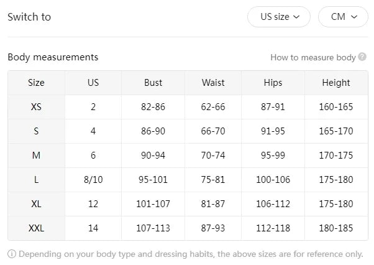This screenshot has width=374, height=265.
Task: Select the XS size row label
Action: click(36, 107)
